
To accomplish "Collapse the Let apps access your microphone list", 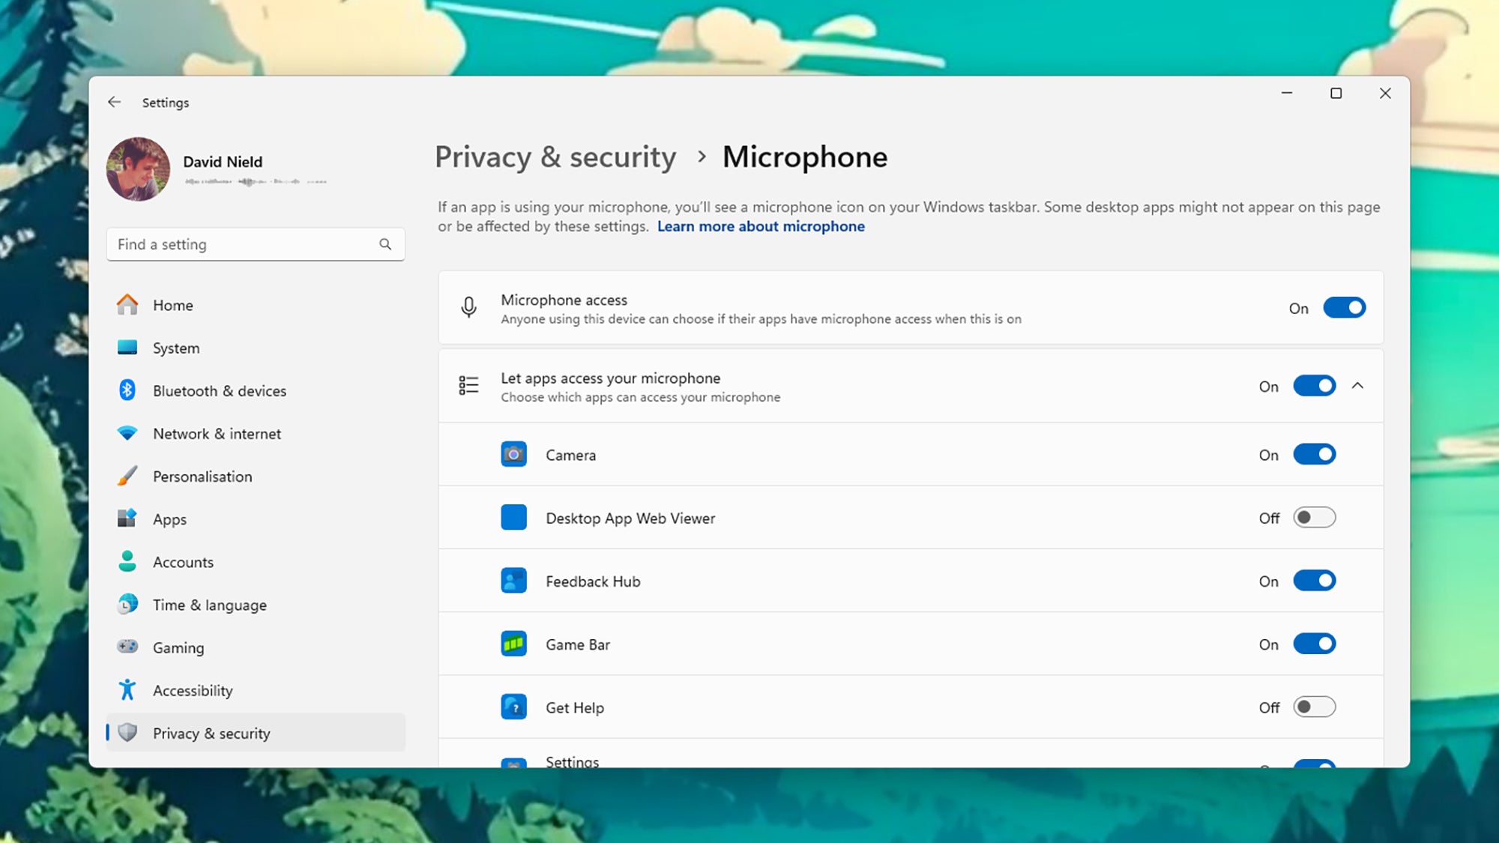I will 1359,386.
